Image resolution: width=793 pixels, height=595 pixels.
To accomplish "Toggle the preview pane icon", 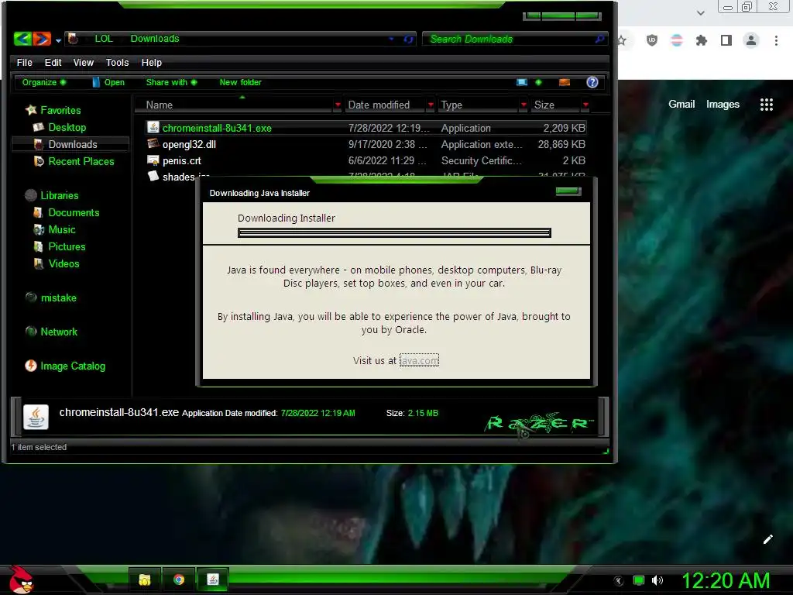I will click(x=565, y=82).
